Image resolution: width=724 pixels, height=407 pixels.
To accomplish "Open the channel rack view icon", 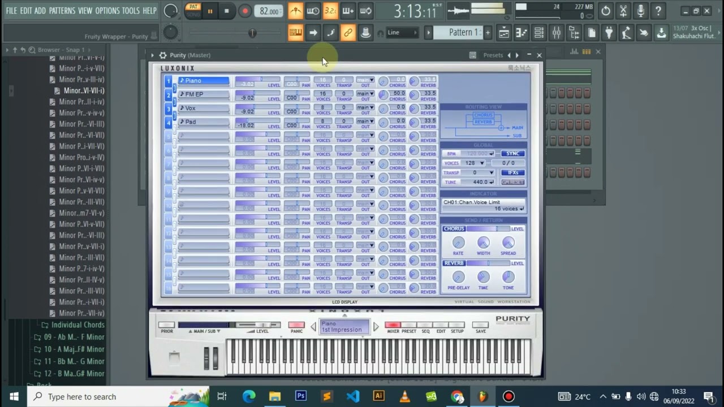I will [538, 33].
